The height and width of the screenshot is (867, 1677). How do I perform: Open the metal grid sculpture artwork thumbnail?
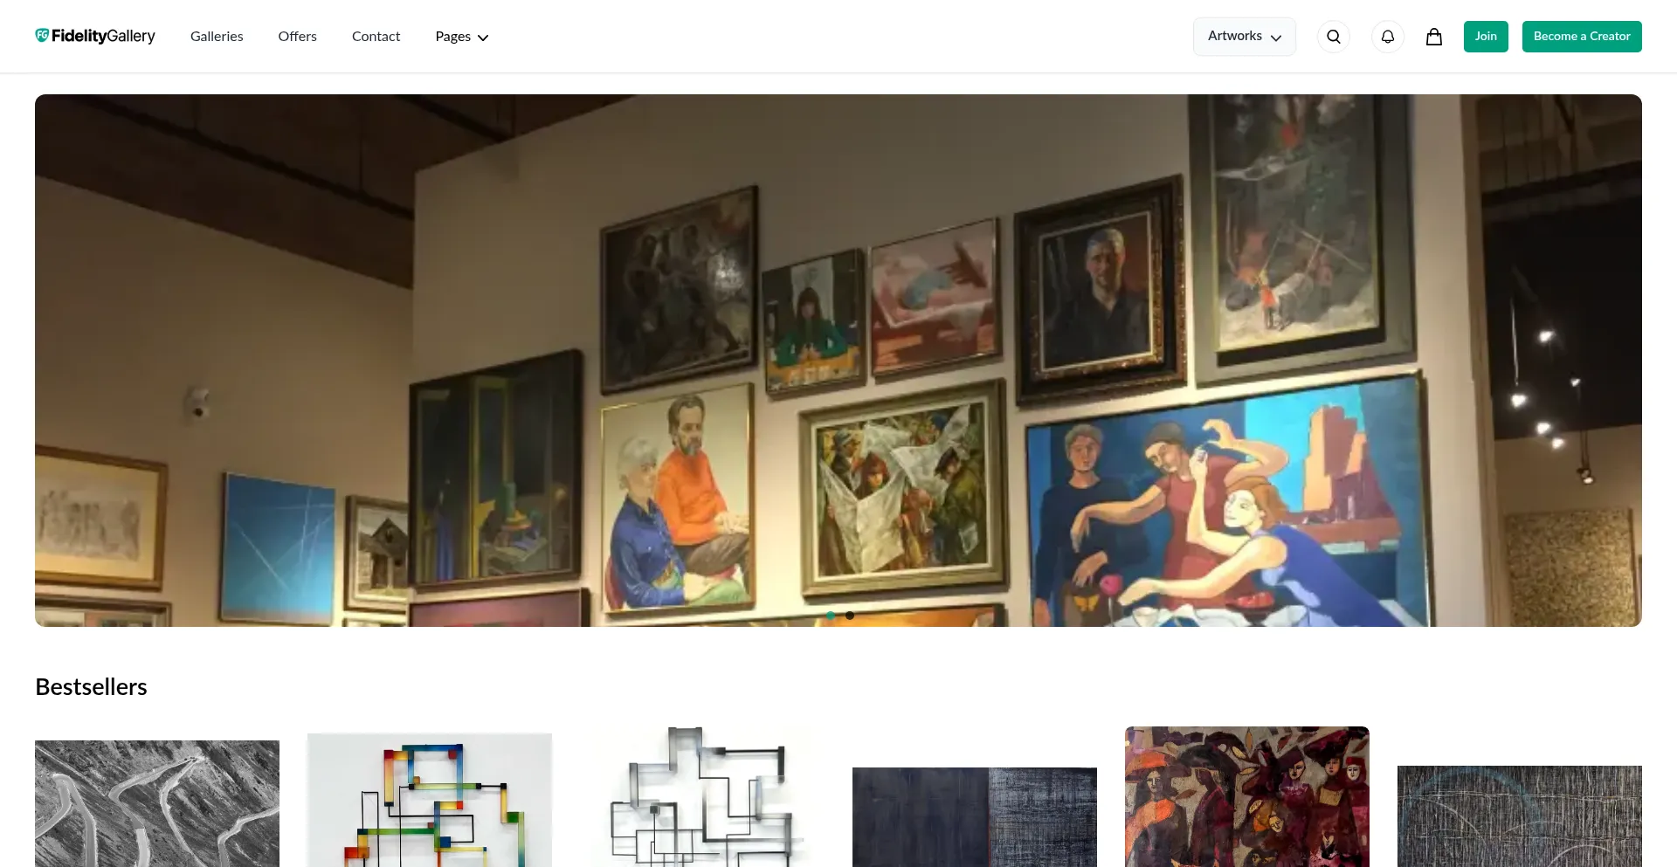tap(702, 796)
